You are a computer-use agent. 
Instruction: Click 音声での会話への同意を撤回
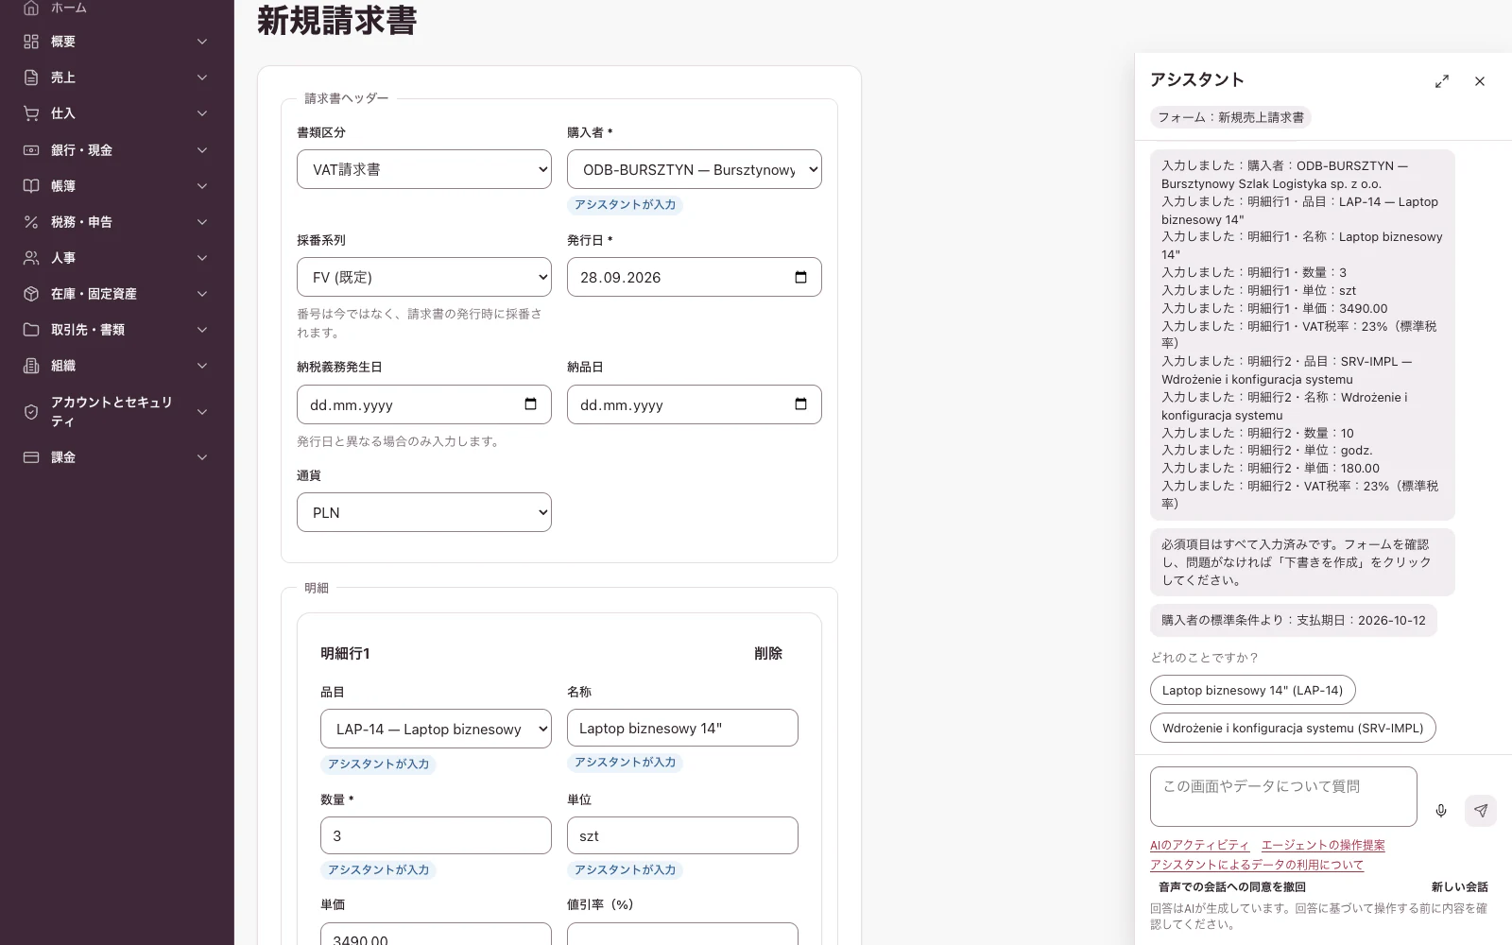point(1232,886)
